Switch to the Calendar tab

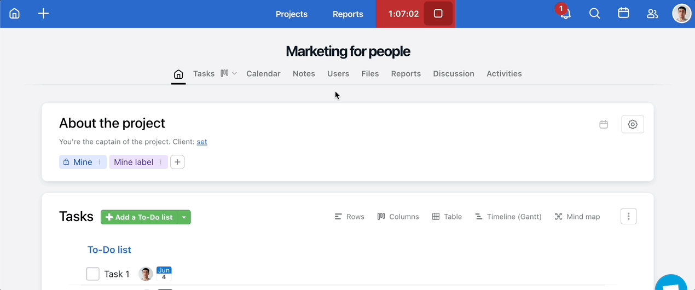coord(263,73)
